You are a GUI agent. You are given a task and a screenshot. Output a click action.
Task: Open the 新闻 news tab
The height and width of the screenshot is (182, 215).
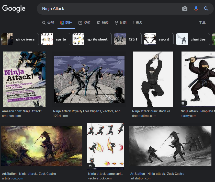coord(103,23)
